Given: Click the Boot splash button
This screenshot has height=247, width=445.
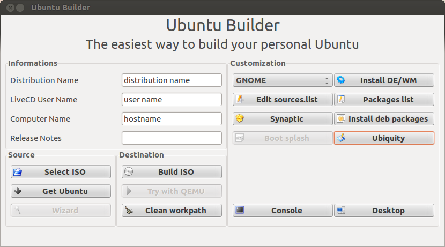Looking at the screenshot, I should click(x=283, y=138).
